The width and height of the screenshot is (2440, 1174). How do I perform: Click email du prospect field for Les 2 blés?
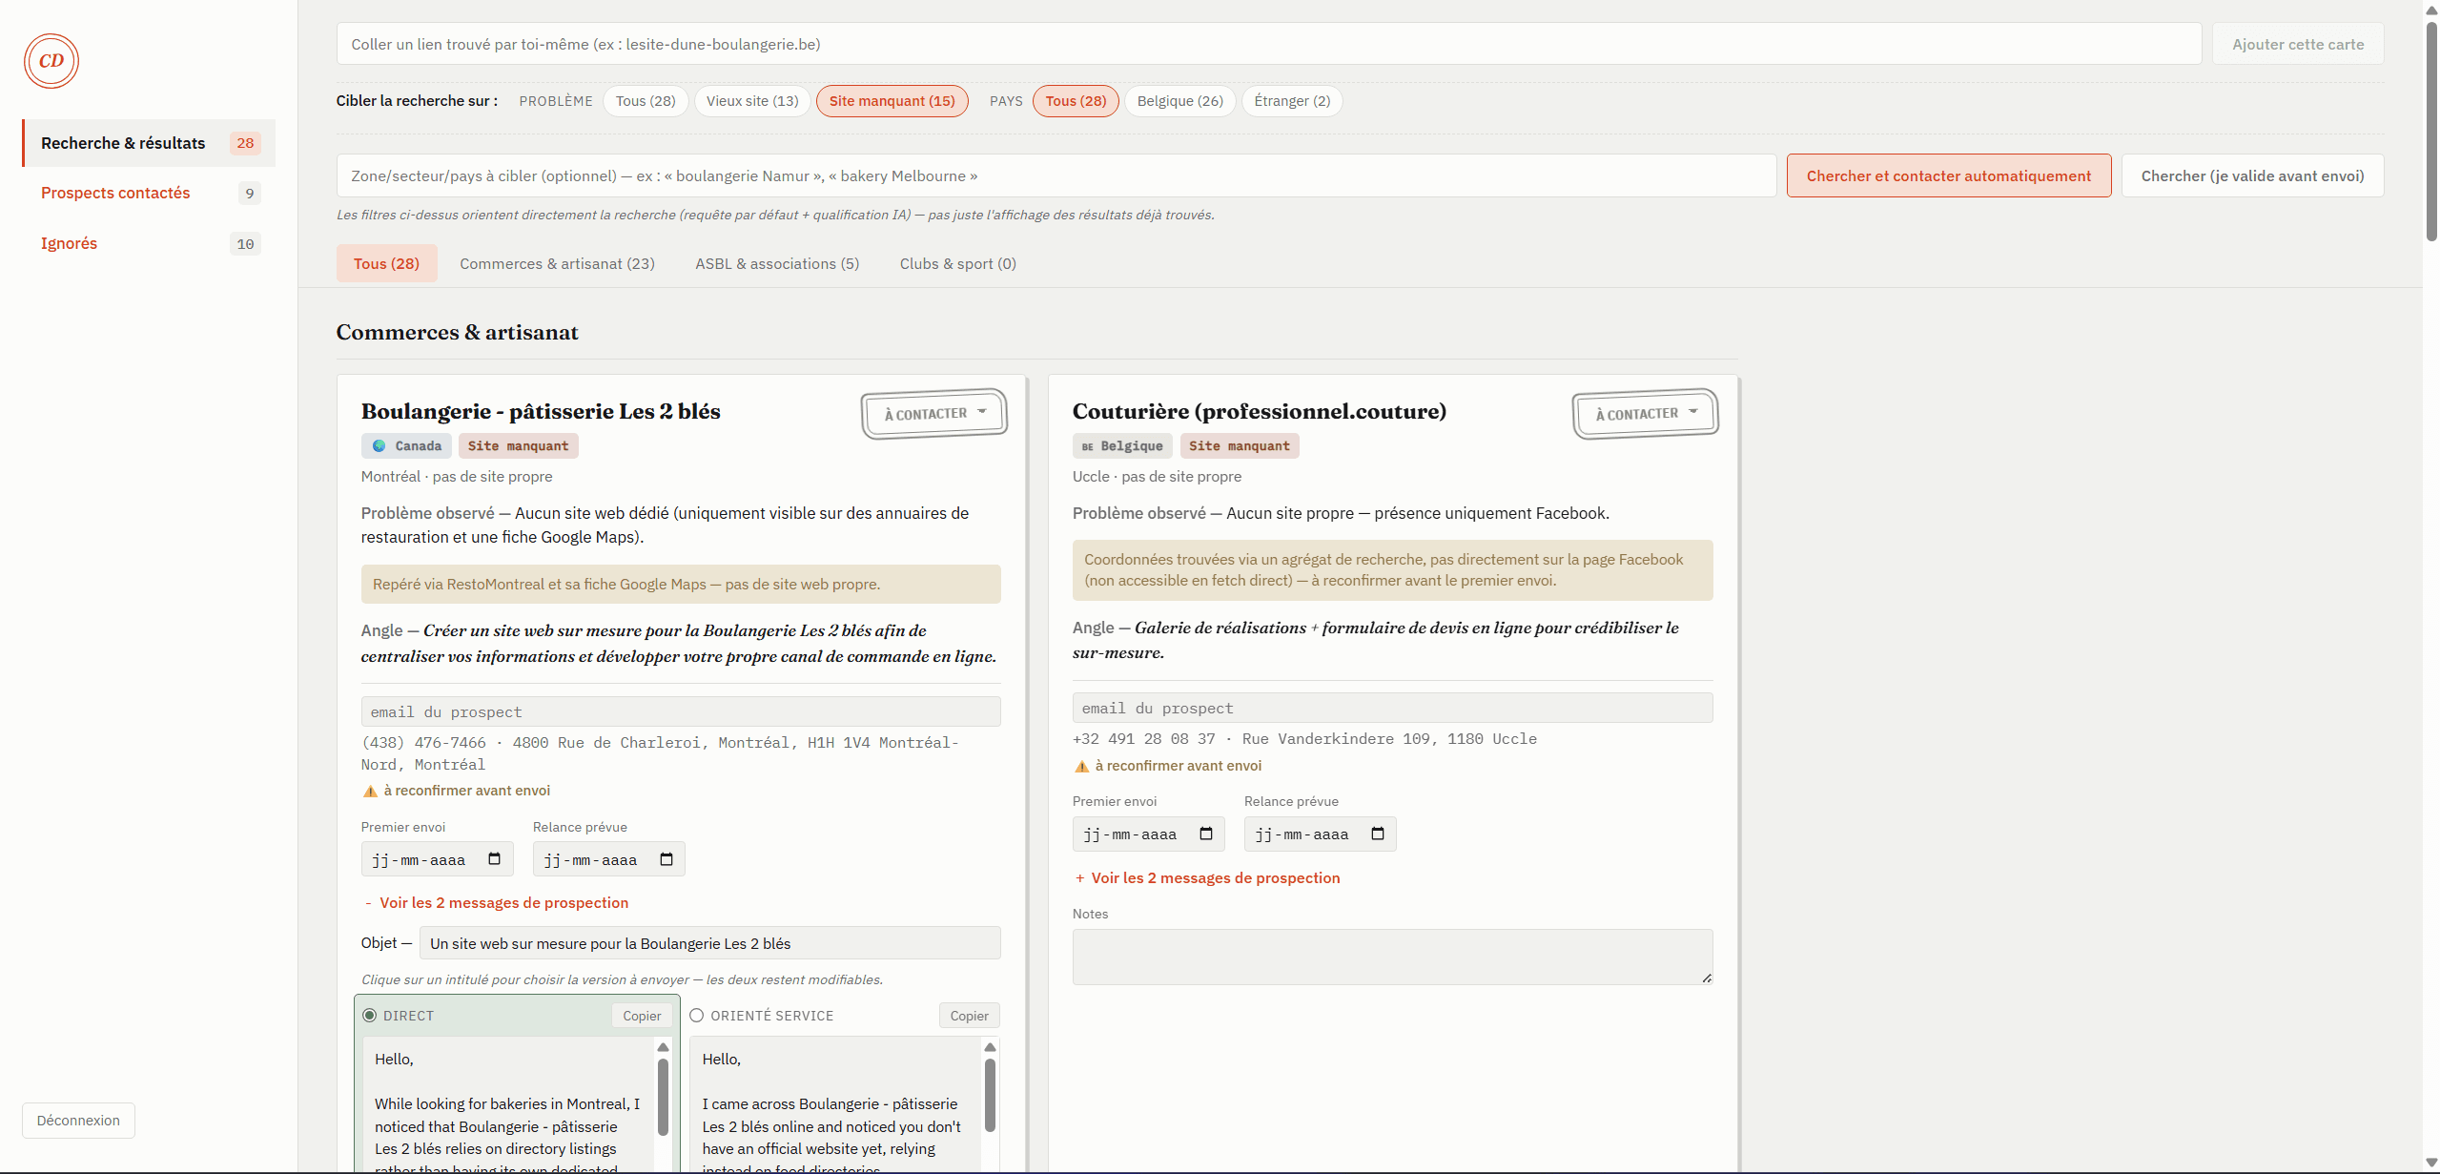pyautogui.click(x=681, y=711)
